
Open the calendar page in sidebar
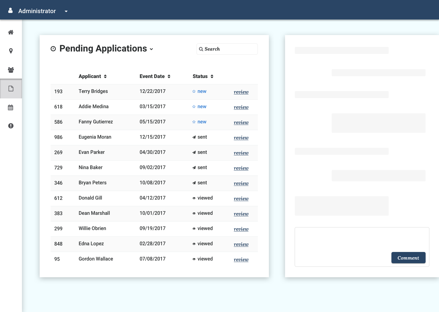pos(11,108)
